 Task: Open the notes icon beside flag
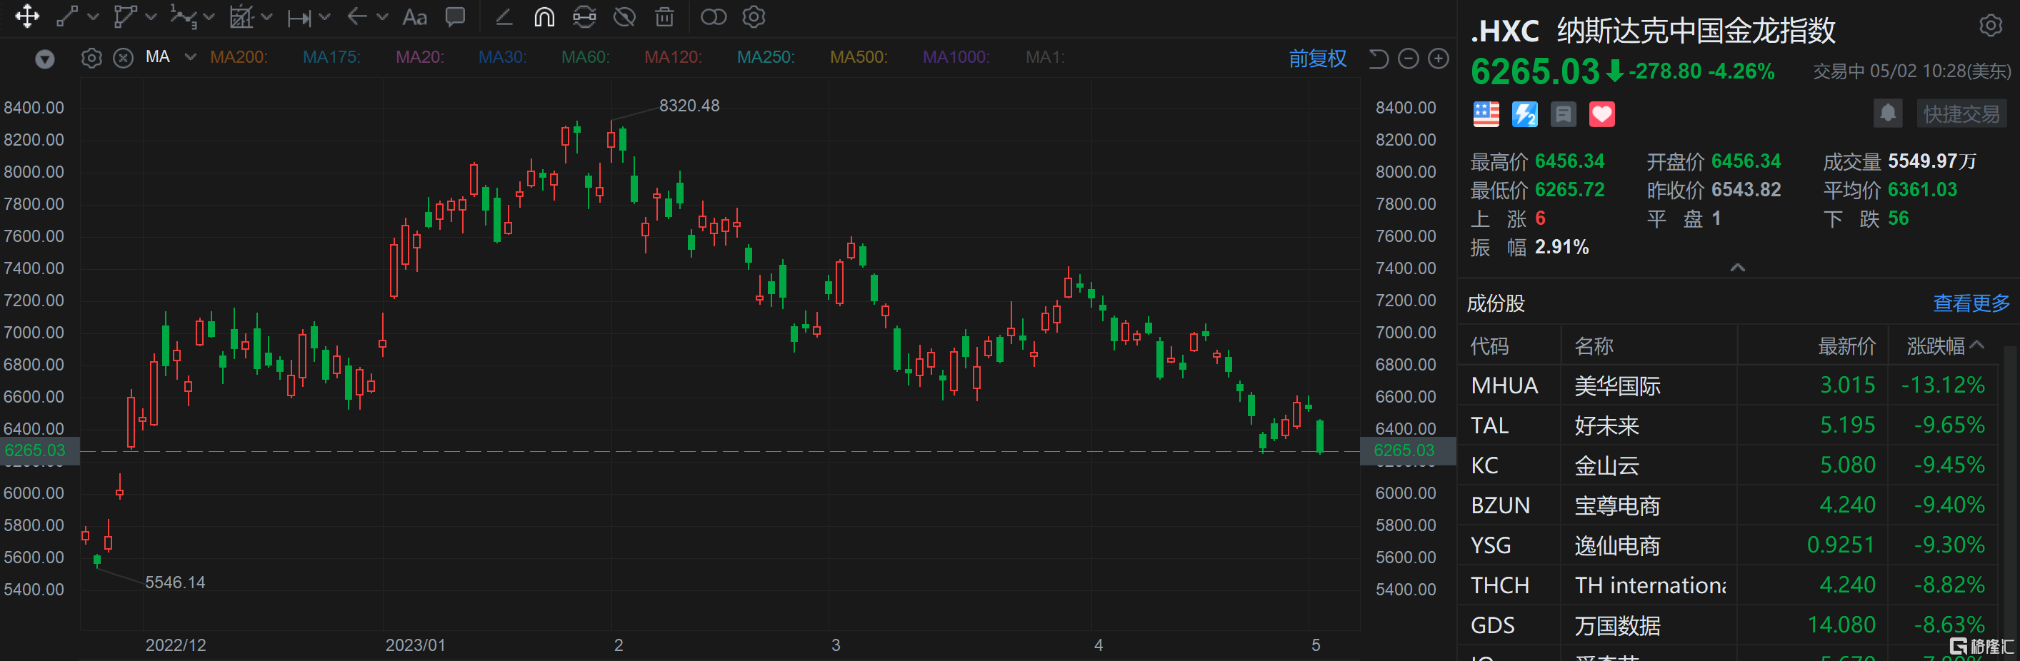[1563, 114]
